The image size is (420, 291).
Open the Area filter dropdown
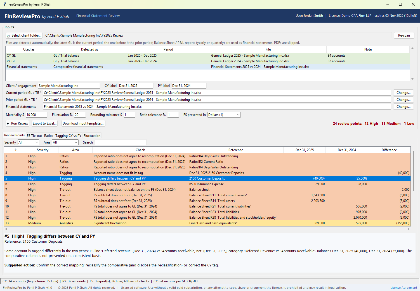tap(65, 142)
